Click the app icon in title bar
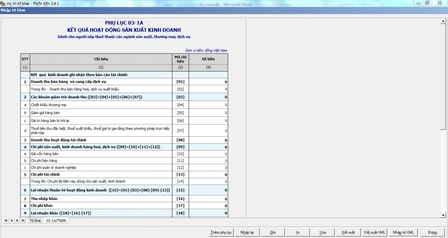 pyautogui.click(x=3, y=3)
